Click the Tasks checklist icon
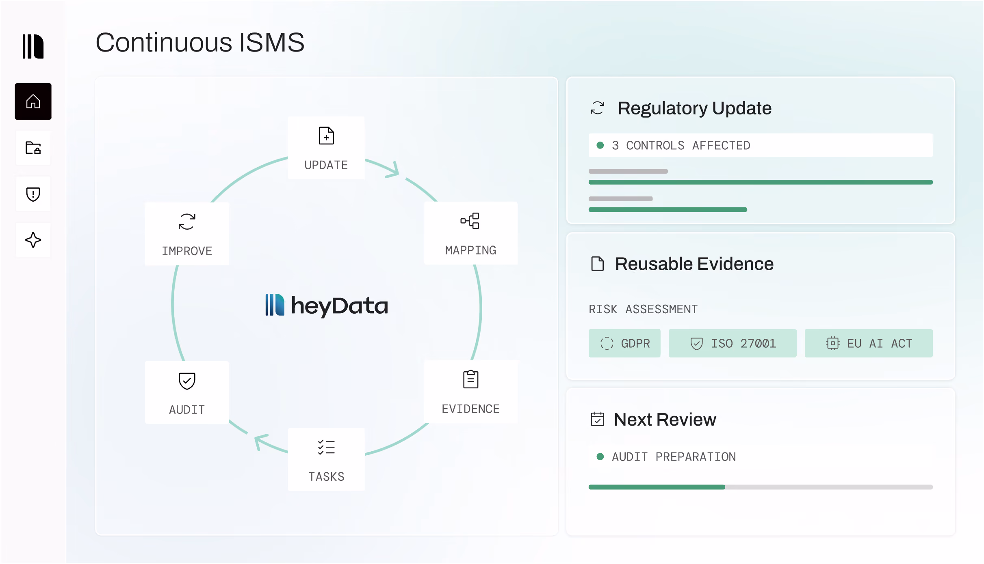This screenshot has width=984, height=564. [x=326, y=447]
